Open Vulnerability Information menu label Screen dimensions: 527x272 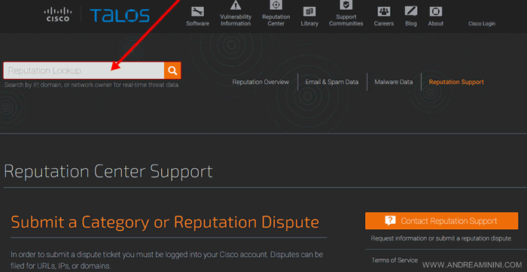pos(236,20)
